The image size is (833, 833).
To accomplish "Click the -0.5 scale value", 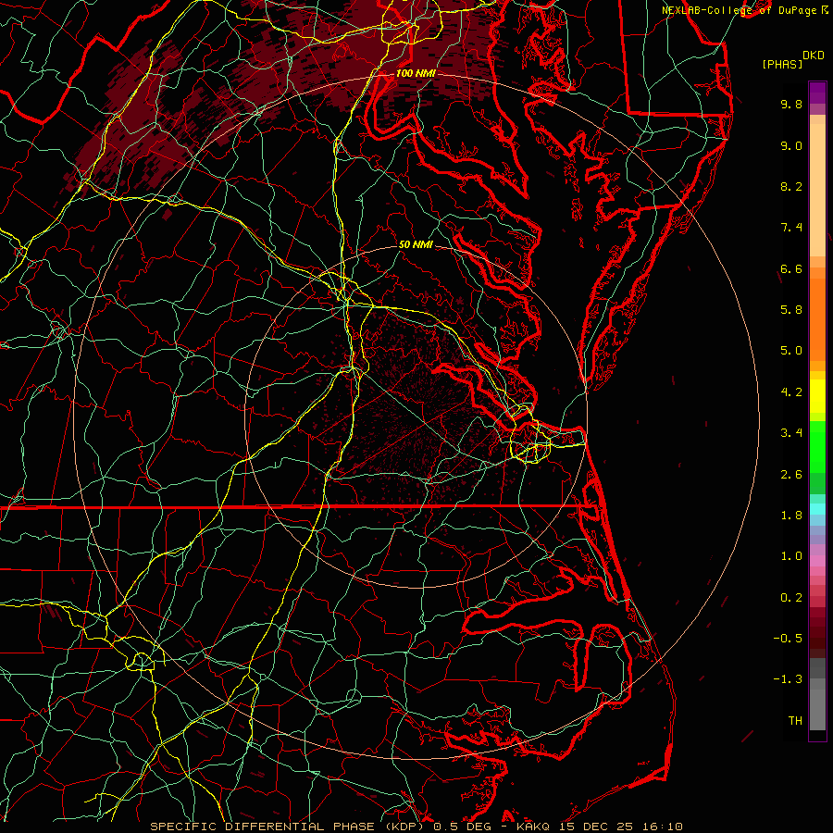I will [788, 639].
